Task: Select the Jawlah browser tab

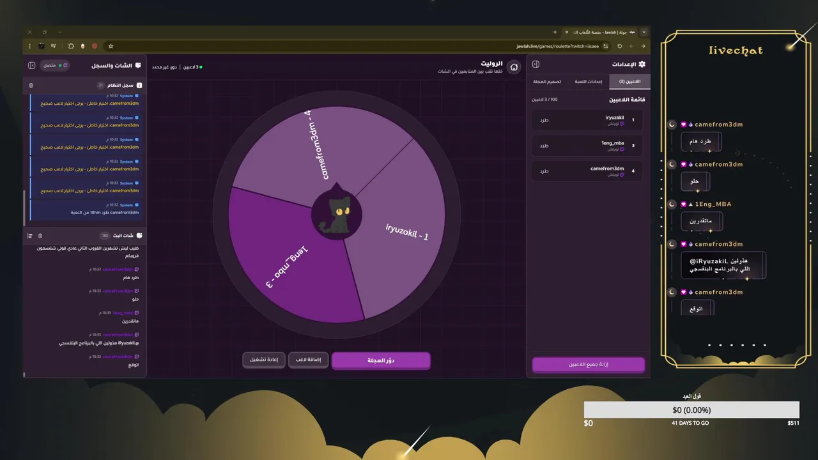Action: 601,32
